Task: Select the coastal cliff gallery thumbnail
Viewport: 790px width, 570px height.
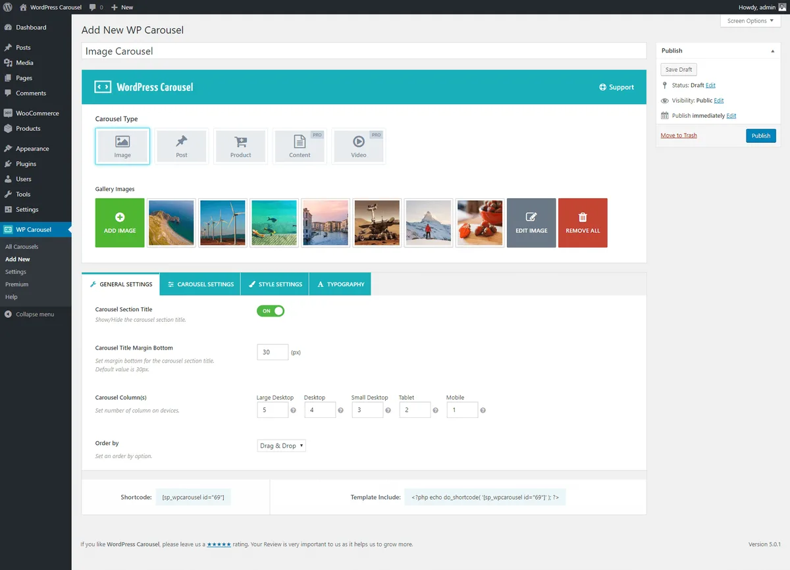Action: click(172, 223)
